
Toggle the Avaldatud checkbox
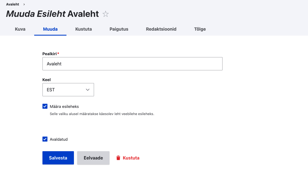[x=45, y=139]
